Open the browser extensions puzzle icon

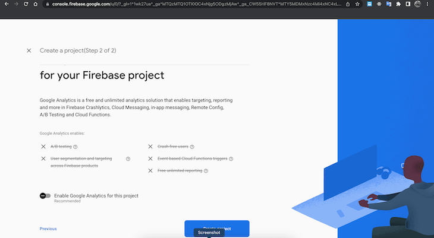click(x=398, y=4)
